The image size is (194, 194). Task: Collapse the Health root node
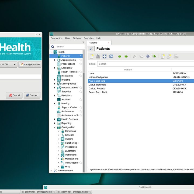click(51, 52)
